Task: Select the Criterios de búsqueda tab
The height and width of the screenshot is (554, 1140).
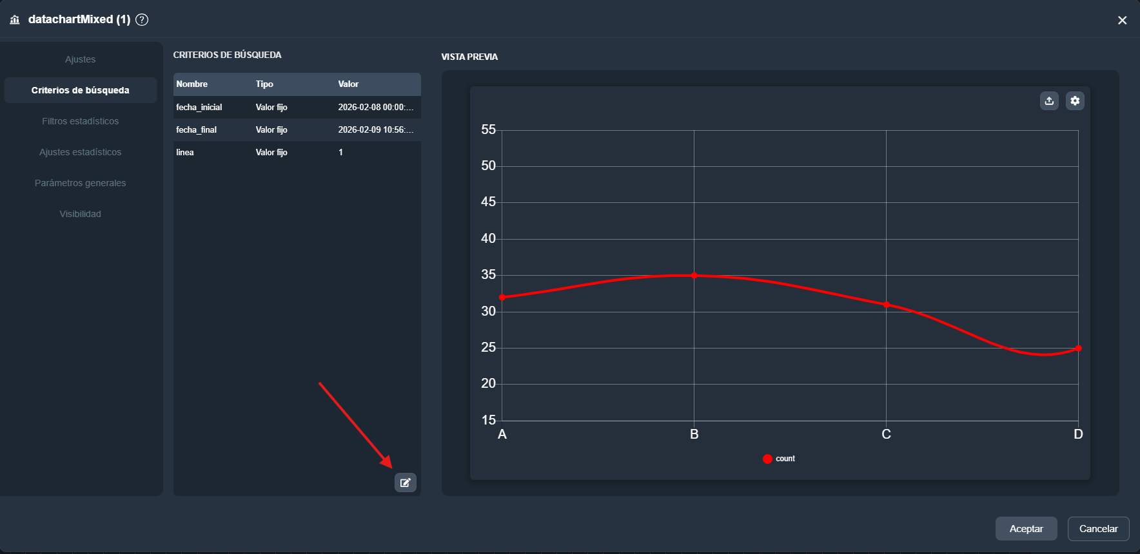Action: point(80,90)
